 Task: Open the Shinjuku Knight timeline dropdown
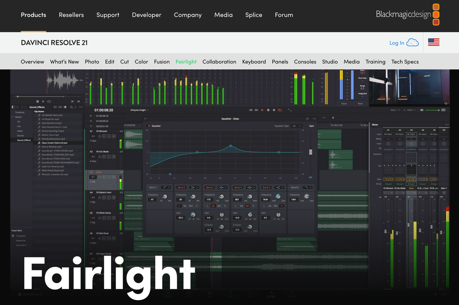139,110
